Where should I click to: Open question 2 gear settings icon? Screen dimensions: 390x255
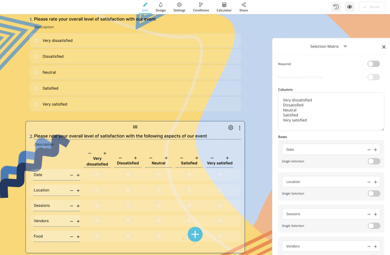(x=230, y=128)
